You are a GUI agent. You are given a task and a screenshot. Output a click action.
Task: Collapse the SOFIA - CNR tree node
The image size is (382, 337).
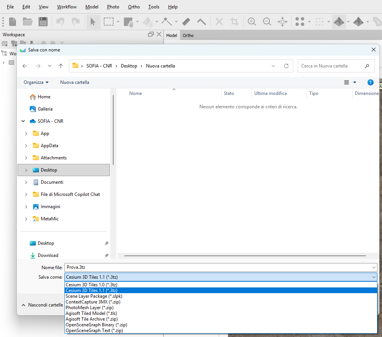[x=23, y=121]
